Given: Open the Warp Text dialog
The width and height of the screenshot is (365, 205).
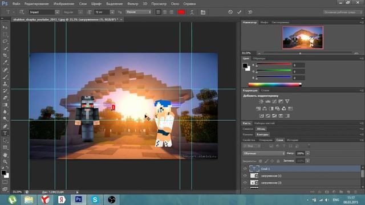Looking at the screenshot, I should (192, 12).
